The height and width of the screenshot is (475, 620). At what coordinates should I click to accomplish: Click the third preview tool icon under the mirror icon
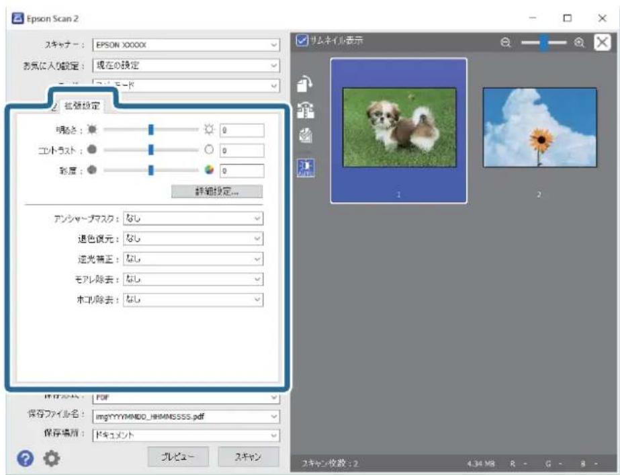306,136
